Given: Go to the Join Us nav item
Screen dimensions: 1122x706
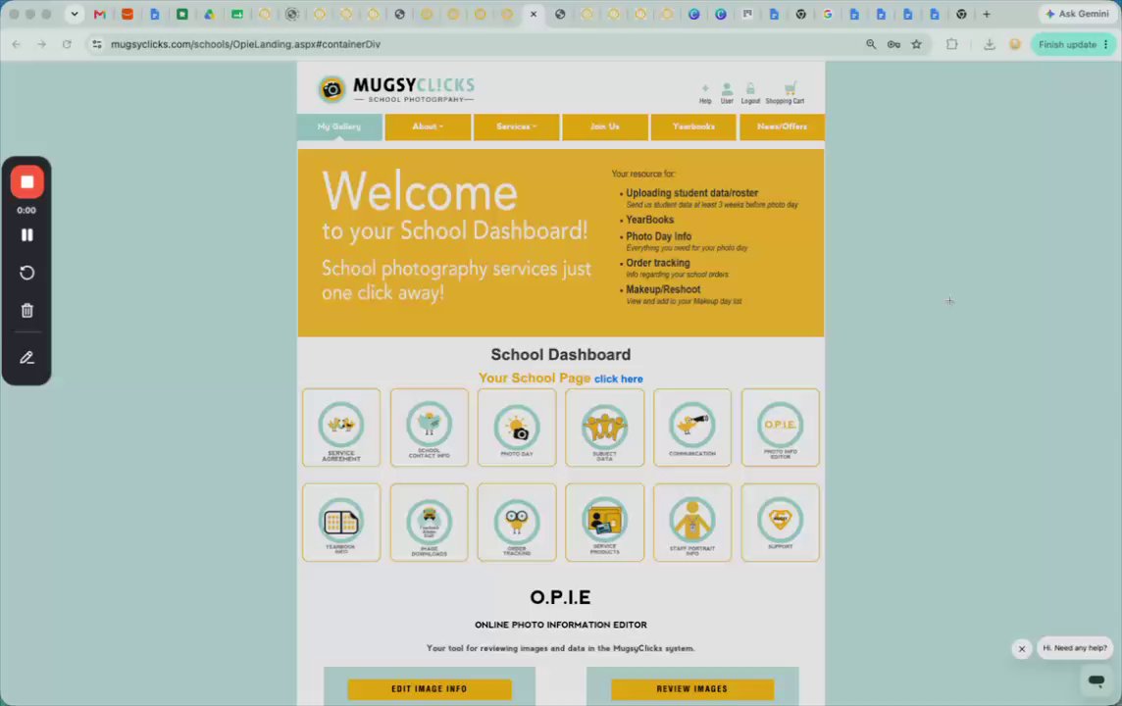Looking at the screenshot, I should point(605,126).
